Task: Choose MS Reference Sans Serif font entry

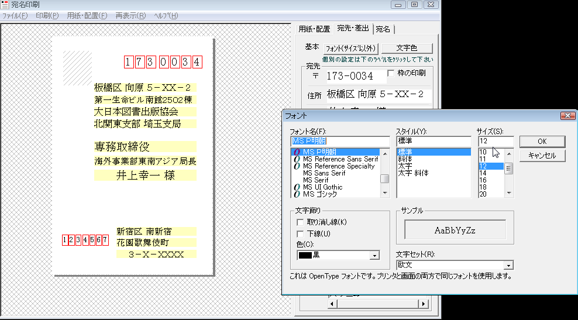Action: (340, 159)
